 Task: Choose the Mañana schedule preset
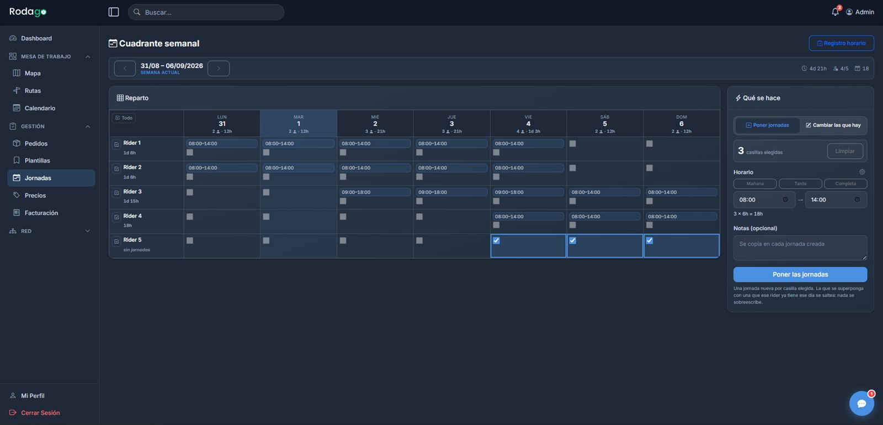click(x=755, y=184)
